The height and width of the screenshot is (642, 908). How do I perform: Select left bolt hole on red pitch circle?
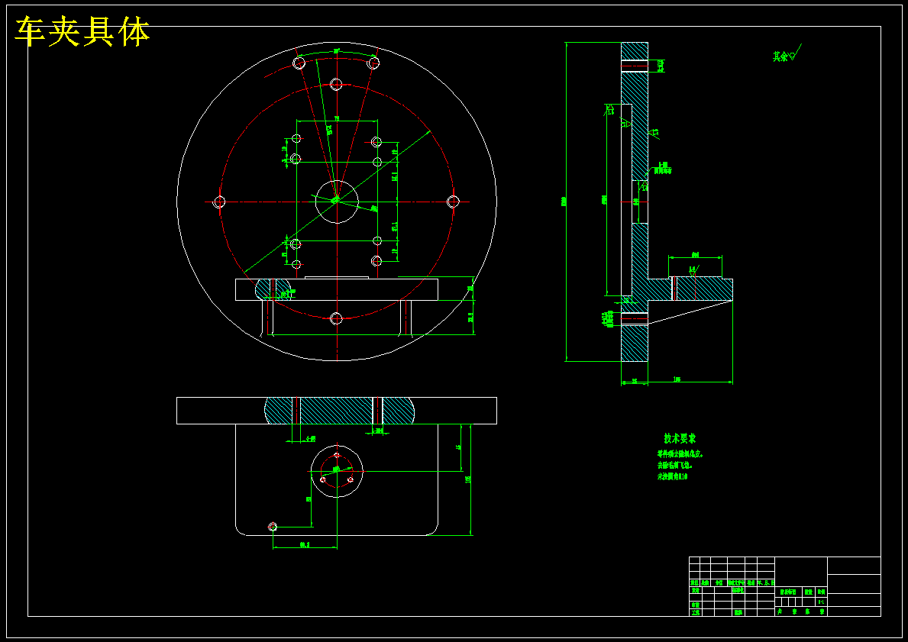coord(219,202)
